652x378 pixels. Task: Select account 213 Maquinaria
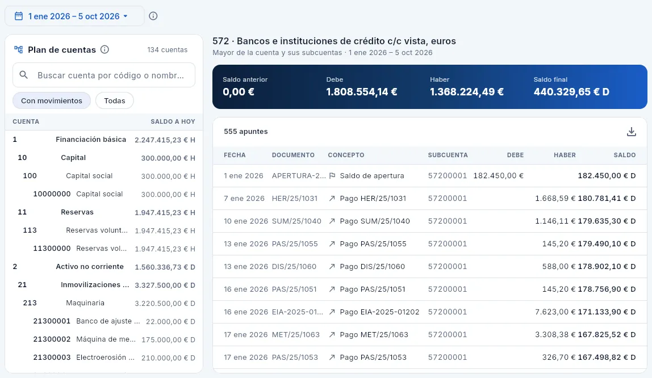(104, 303)
